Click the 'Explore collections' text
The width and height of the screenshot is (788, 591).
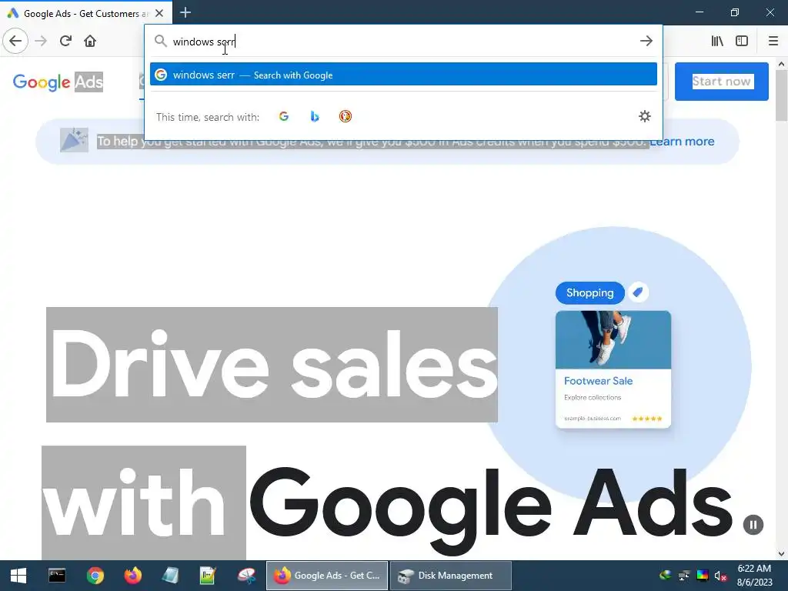[593, 398]
